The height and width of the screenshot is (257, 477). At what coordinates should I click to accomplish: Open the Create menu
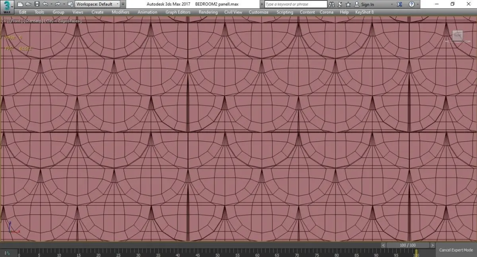pos(97,12)
